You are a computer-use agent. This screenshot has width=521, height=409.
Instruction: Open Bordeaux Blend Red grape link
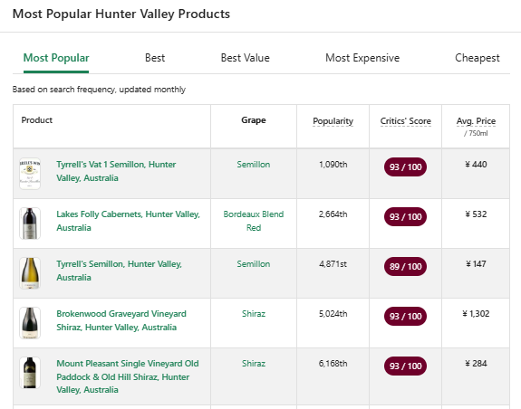click(x=254, y=221)
